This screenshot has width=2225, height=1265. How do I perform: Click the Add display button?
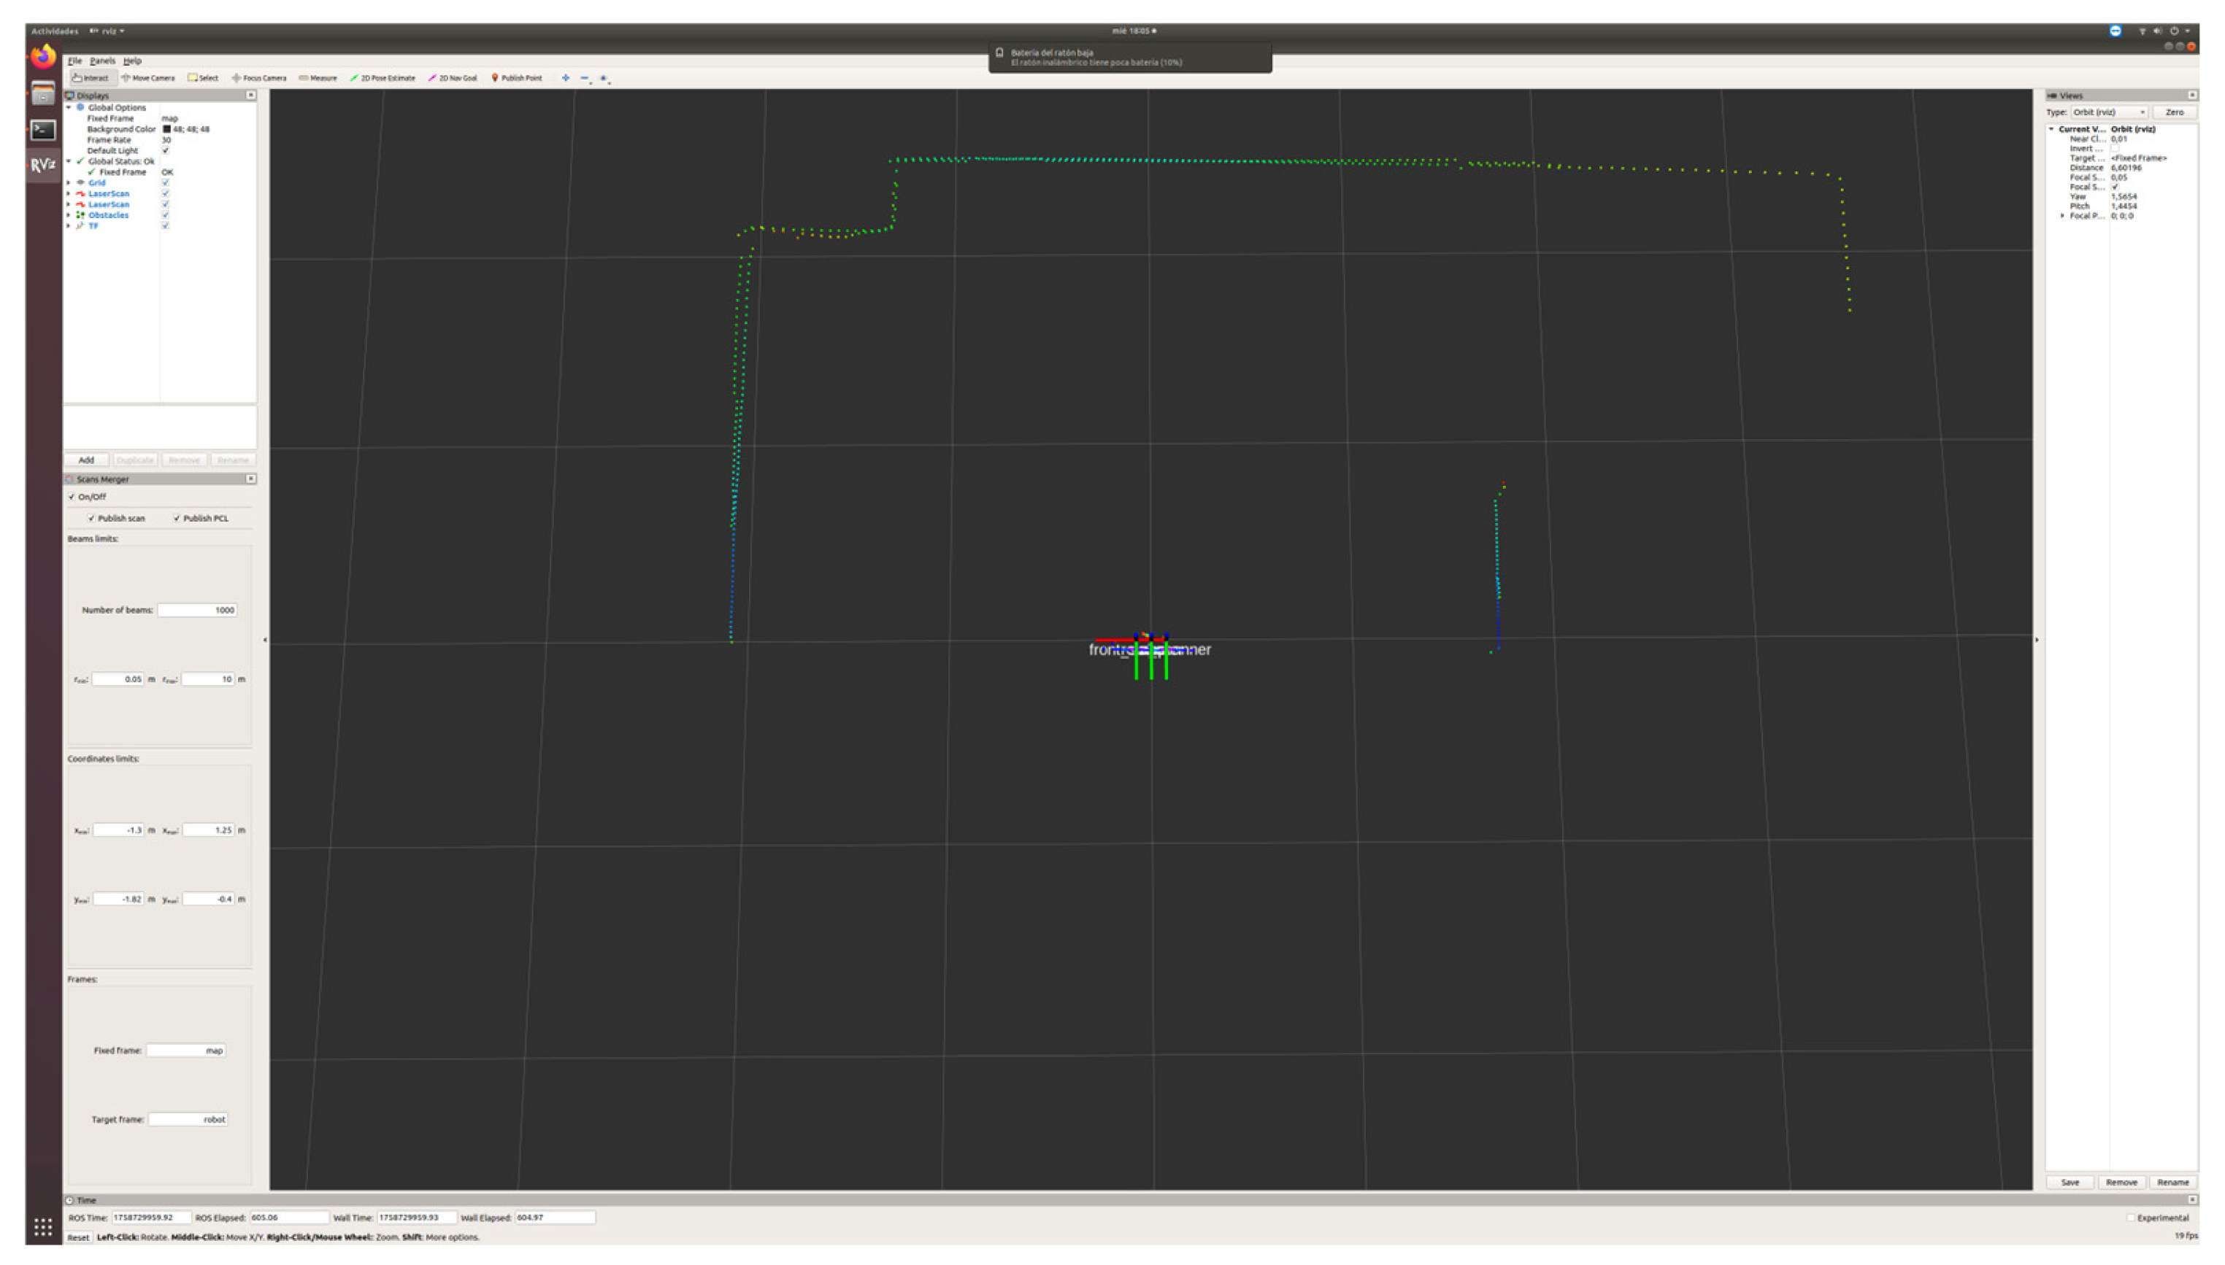[x=86, y=460]
